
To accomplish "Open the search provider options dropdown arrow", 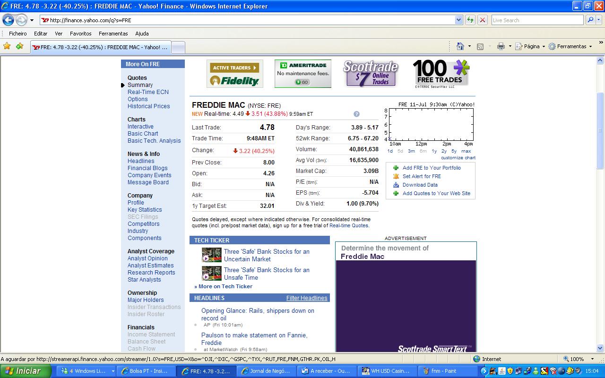I will pos(599,20).
